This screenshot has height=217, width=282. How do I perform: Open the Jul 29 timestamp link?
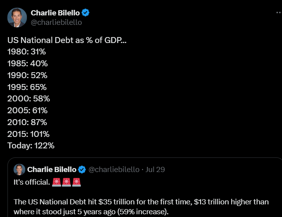click(x=155, y=170)
